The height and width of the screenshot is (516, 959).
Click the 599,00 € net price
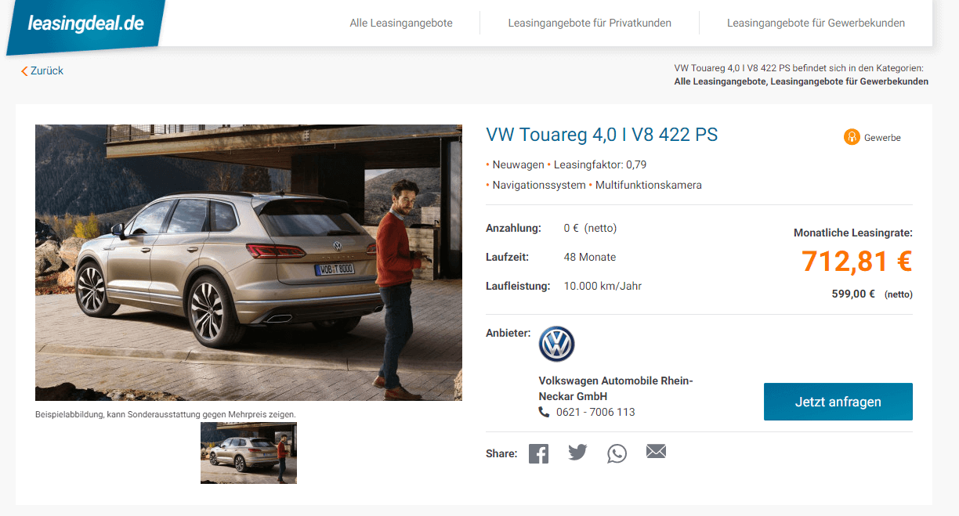[853, 294]
